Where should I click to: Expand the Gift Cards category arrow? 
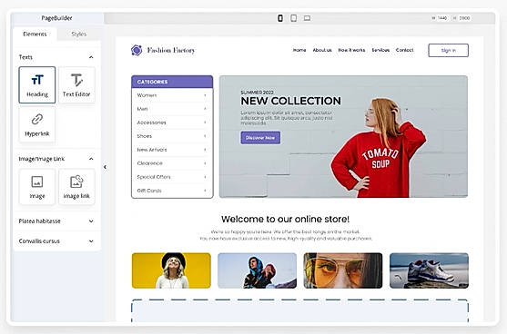(x=205, y=191)
